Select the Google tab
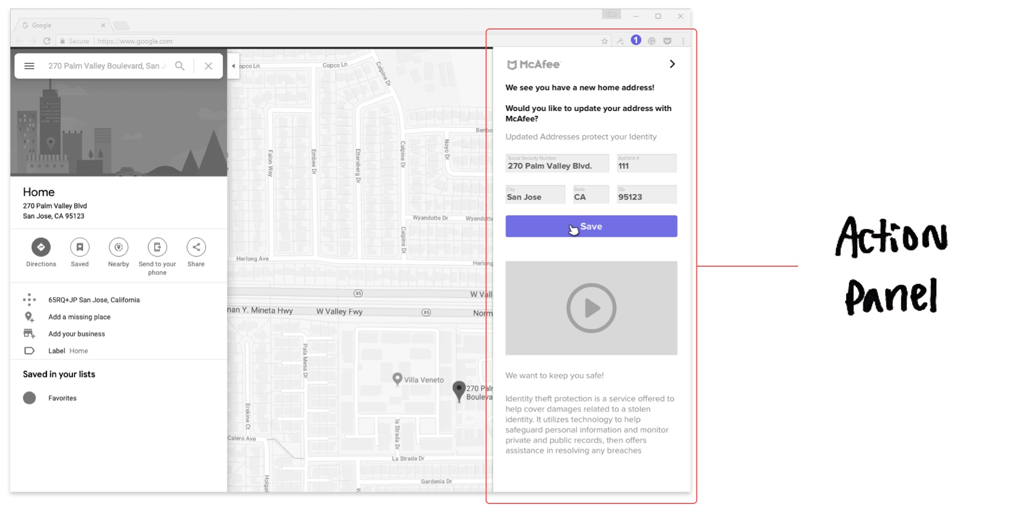This screenshot has width=1010, height=512. pyautogui.click(x=63, y=25)
